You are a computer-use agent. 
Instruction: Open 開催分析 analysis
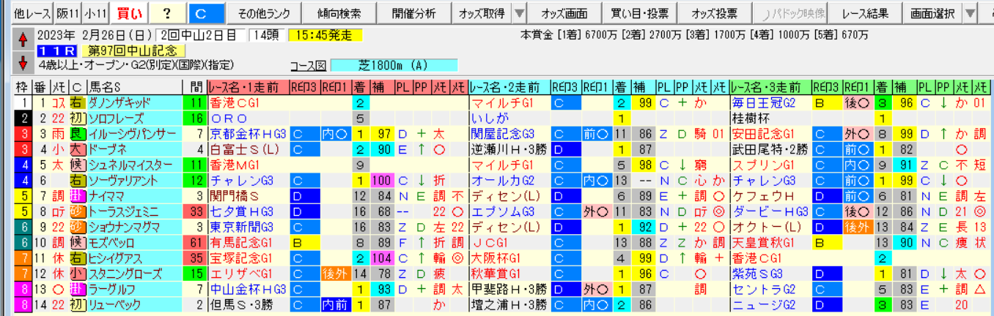tap(414, 13)
